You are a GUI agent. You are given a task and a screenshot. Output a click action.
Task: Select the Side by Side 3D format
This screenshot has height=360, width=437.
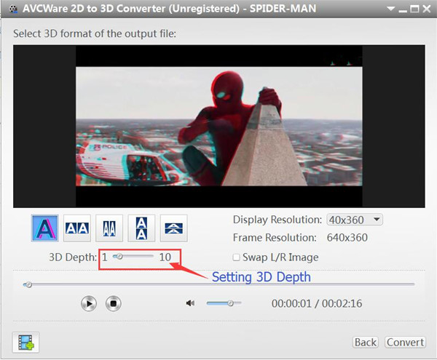[x=77, y=228]
